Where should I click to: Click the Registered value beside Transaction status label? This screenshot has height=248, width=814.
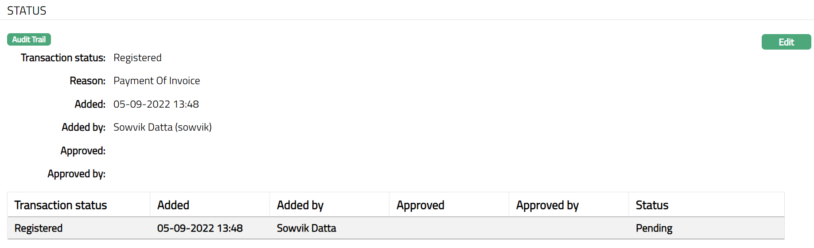[137, 58]
